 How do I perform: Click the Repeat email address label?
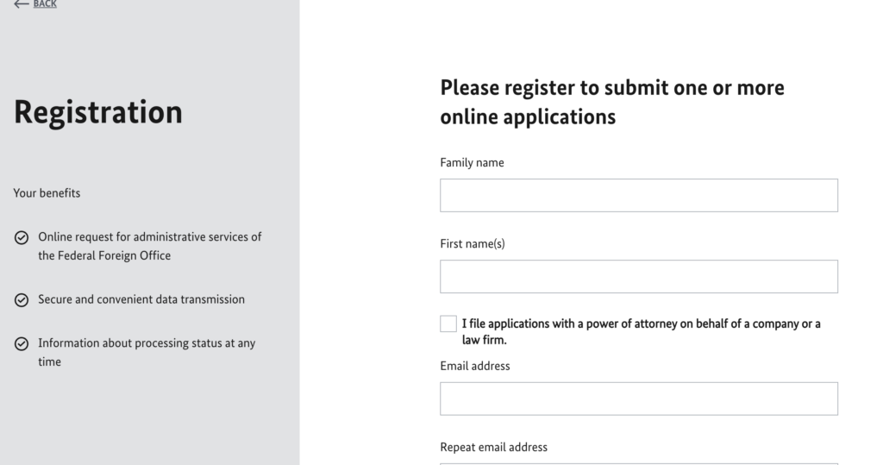pyautogui.click(x=493, y=448)
